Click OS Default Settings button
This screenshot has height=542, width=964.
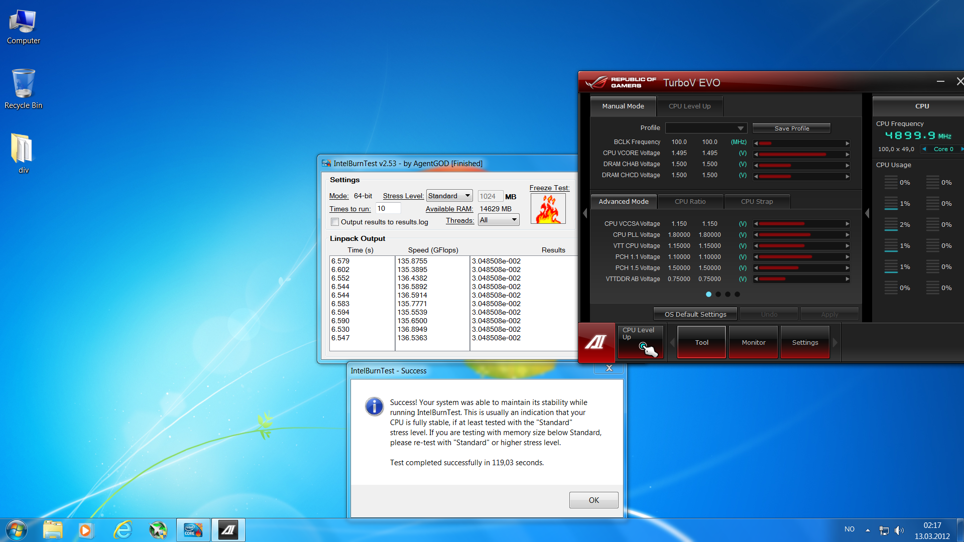[x=695, y=314]
